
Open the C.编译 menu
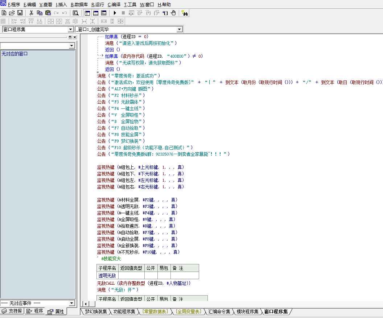click(x=114, y=4)
